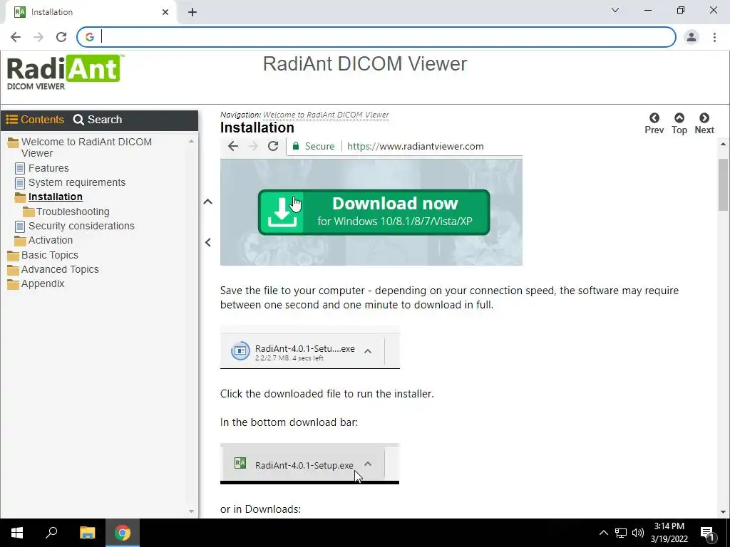Open Chrome three-dot menu
Image resolution: width=730 pixels, height=547 pixels.
pos(714,37)
